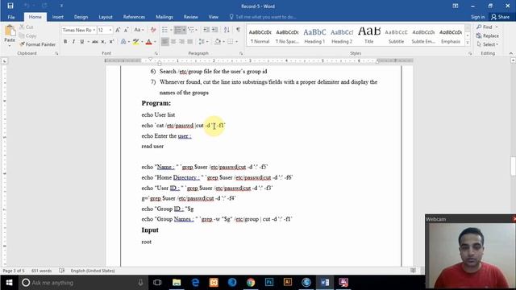
Task: Open the File tab
Action: tap(11, 17)
